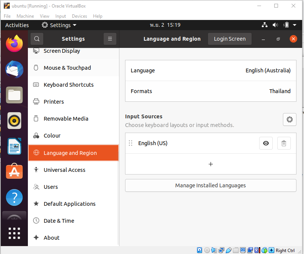304x254 pixels.
Task: Open the Language selection row
Action: 211,70
